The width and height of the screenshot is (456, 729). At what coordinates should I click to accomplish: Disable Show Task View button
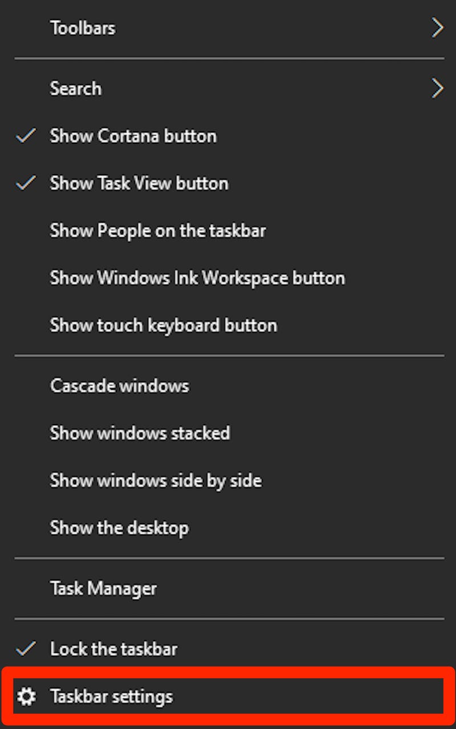click(x=139, y=183)
